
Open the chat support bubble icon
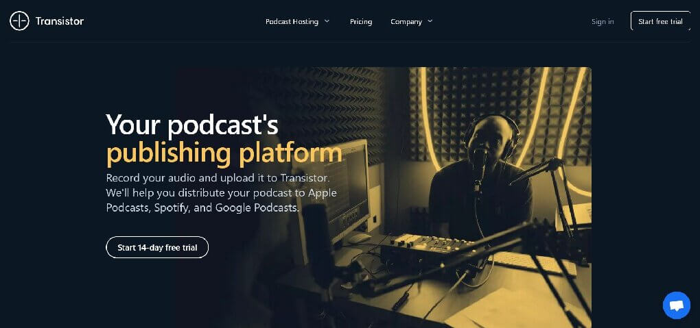677,305
